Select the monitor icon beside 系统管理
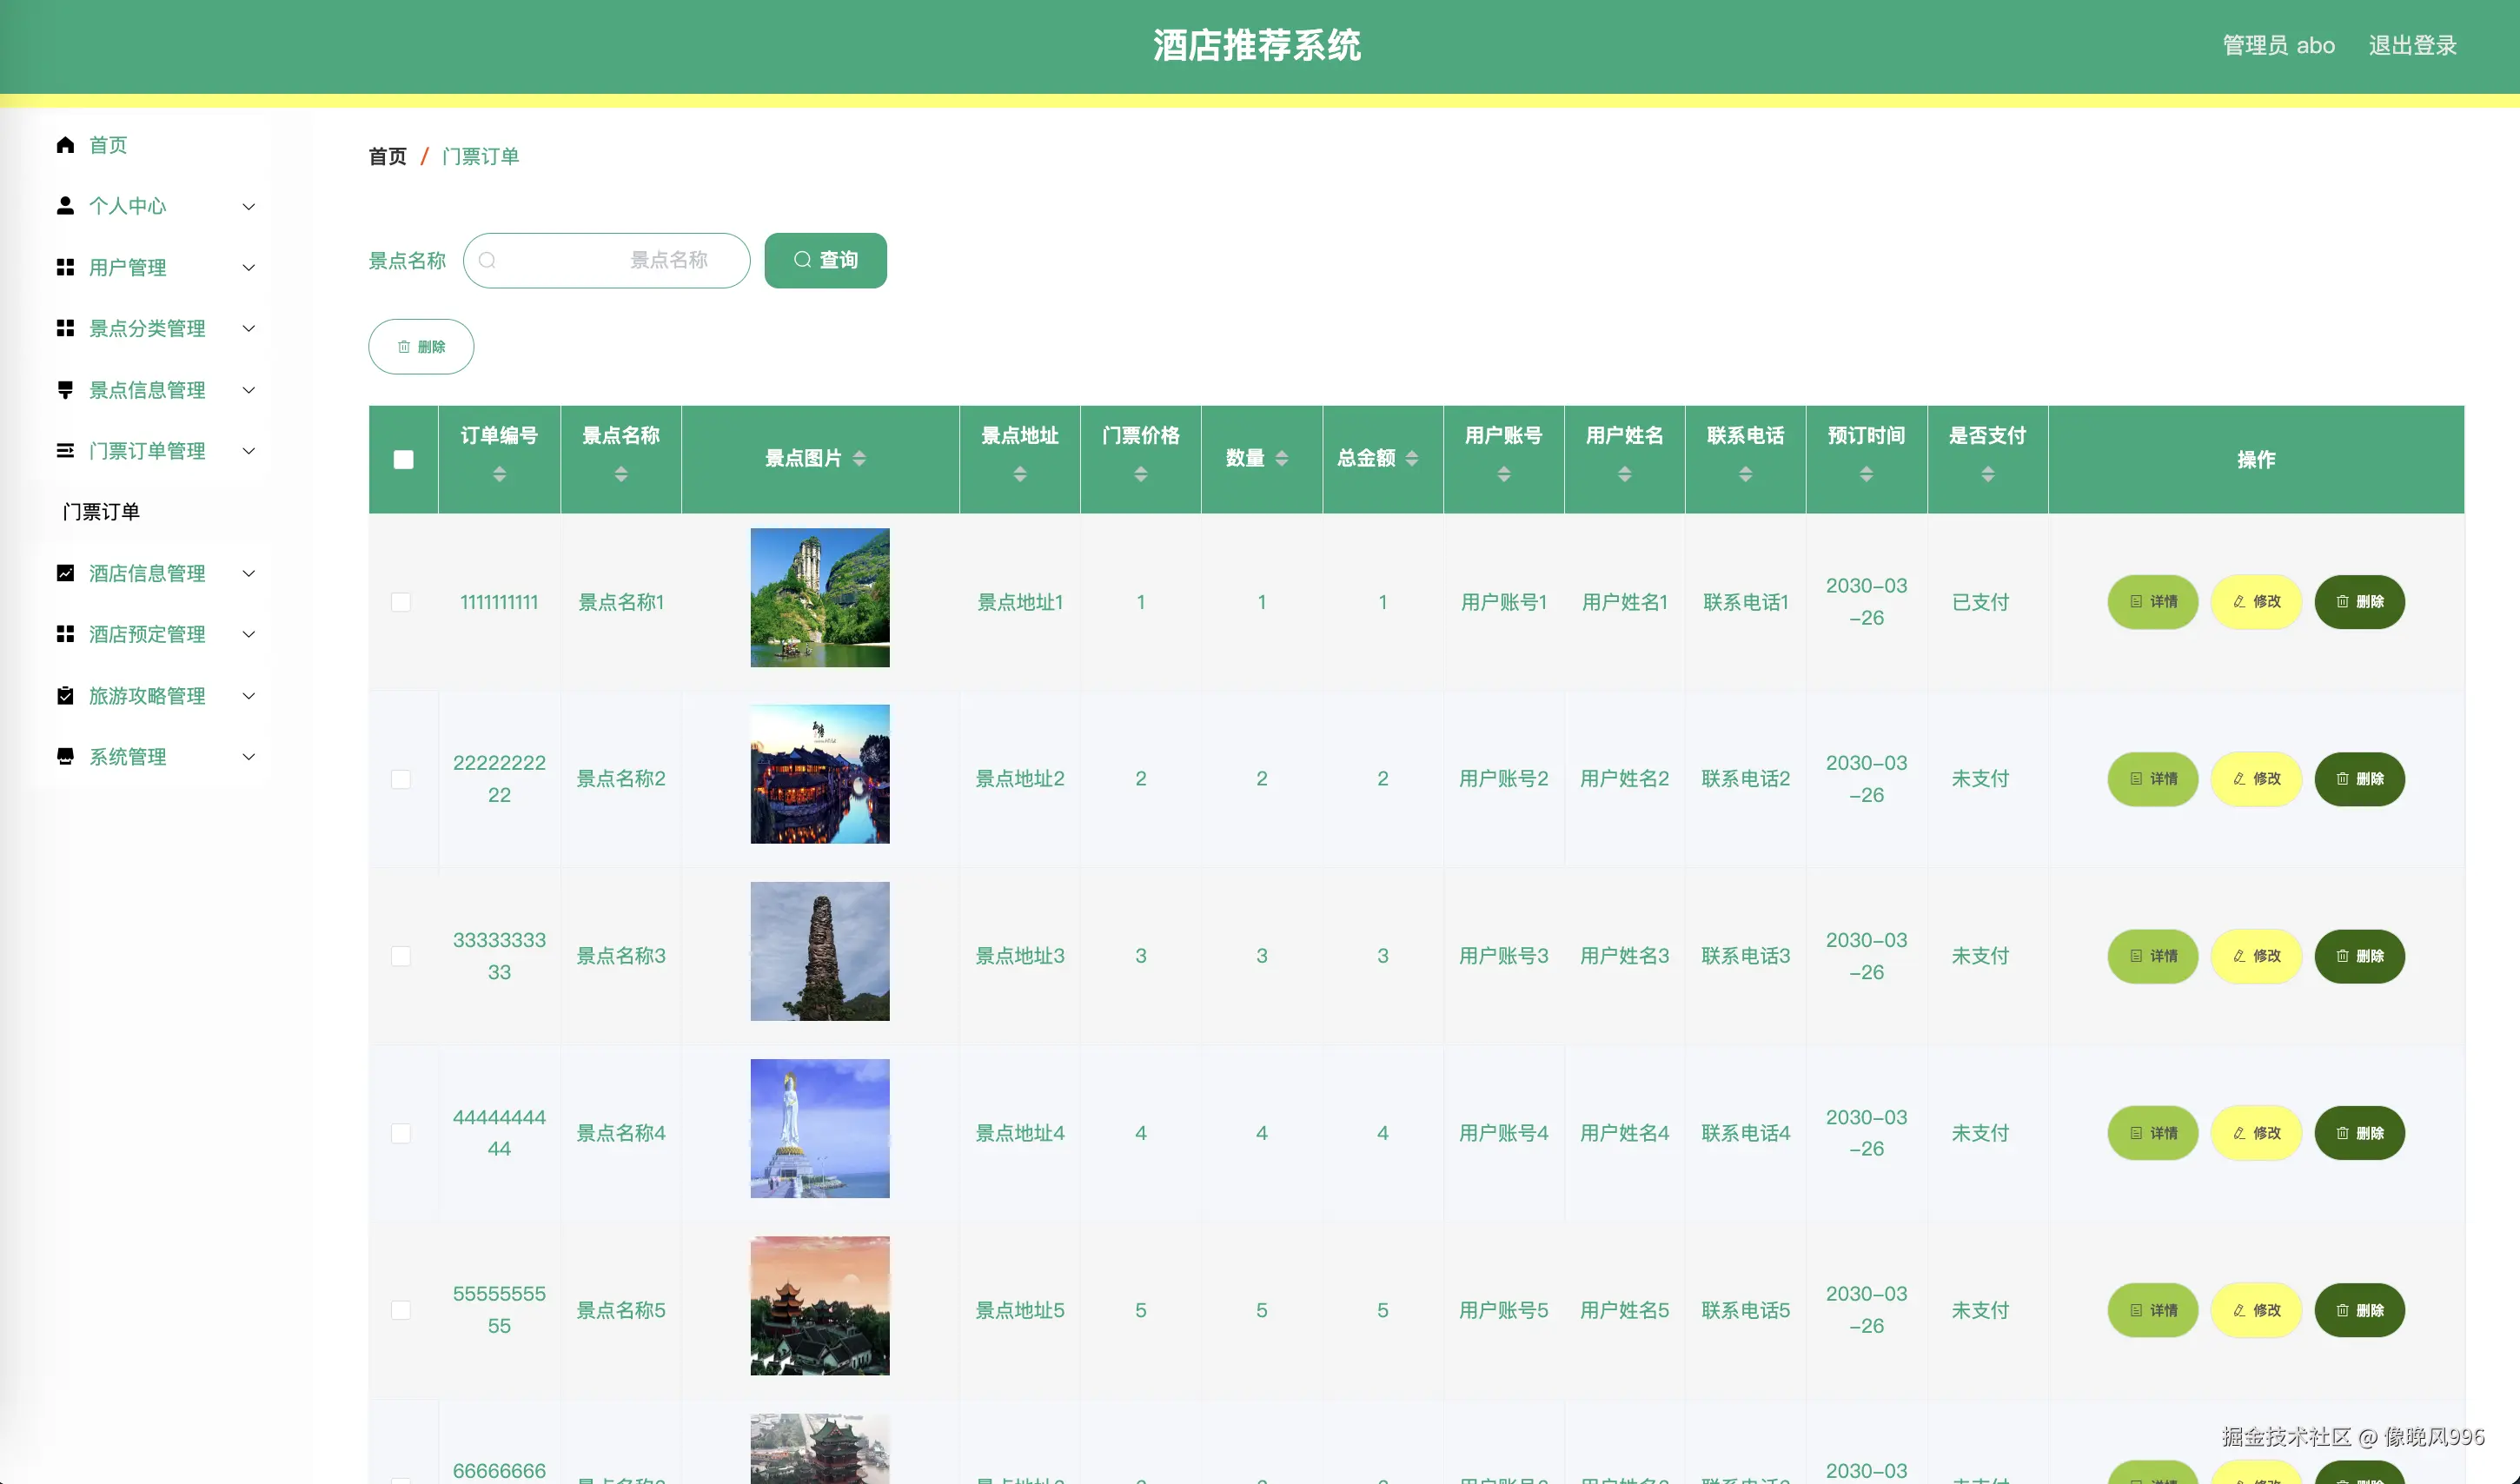Screen dimensions: 2520x1484 (65, 756)
